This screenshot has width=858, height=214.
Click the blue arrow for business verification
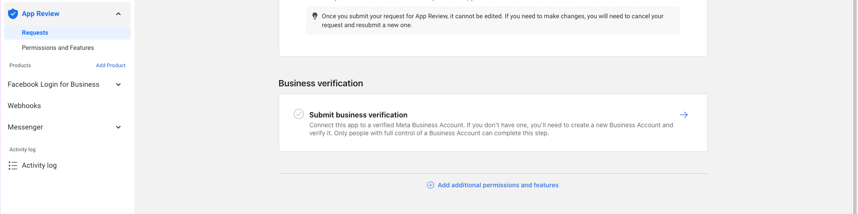684,115
